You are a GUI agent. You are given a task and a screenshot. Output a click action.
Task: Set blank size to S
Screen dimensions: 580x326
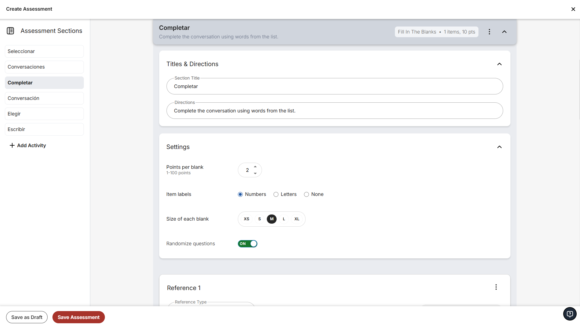click(x=260, y=219)
